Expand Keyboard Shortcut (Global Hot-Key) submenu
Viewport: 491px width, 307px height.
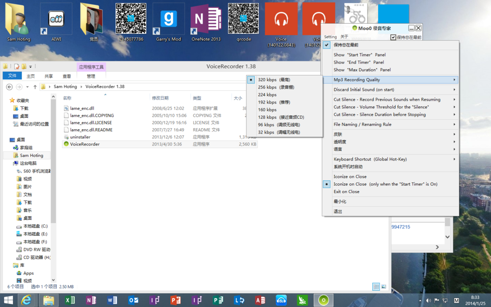(x=391, y=159)
